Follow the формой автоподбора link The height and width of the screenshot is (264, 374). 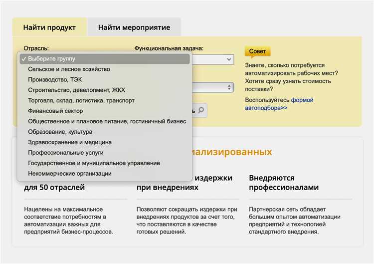[x=279, y=104]
